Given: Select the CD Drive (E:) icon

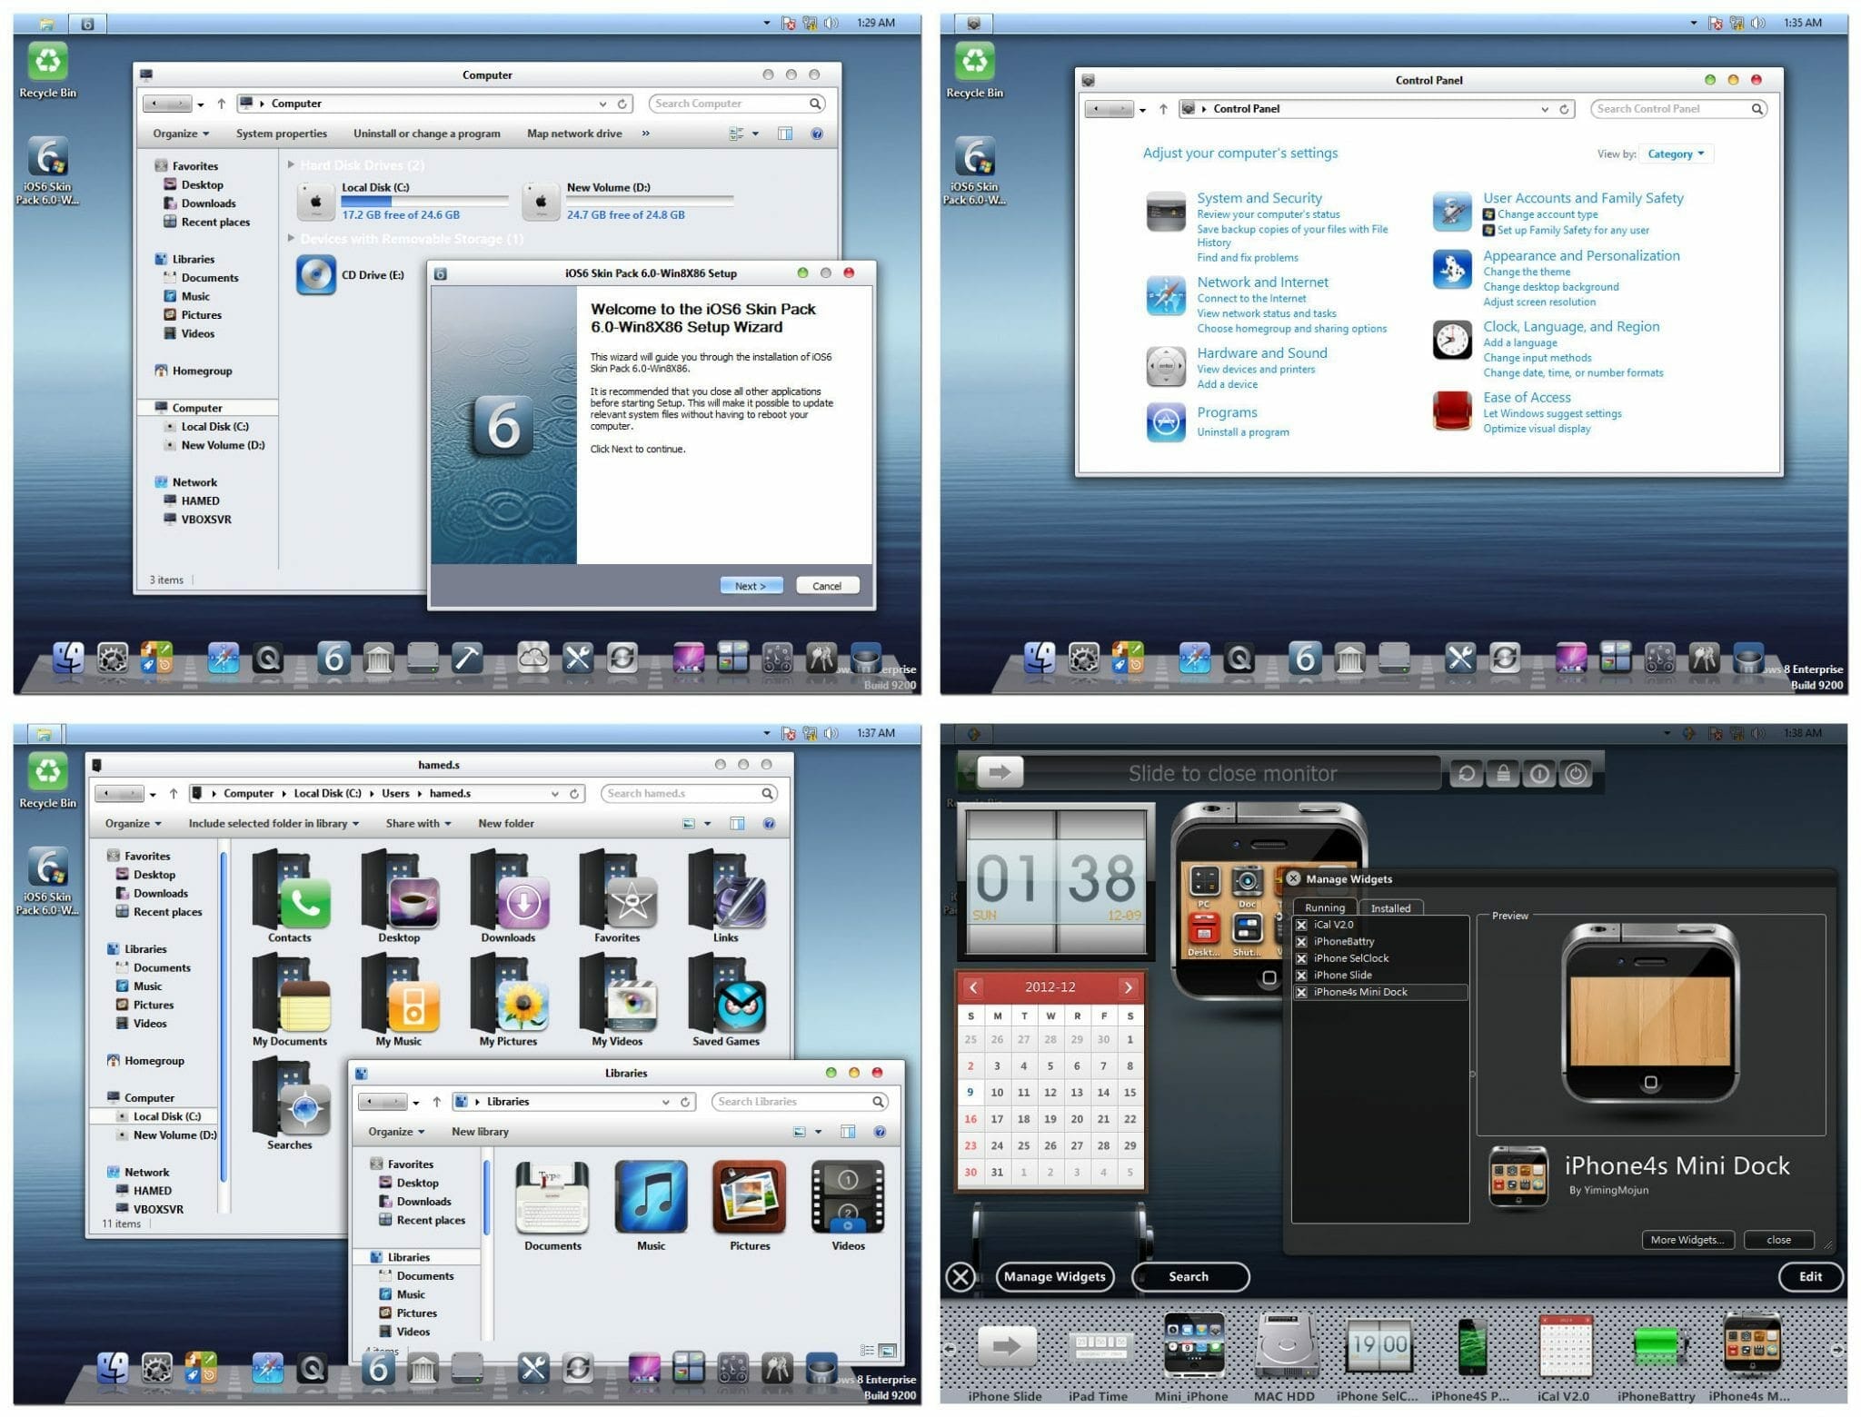Looking at the screenshot, I should 316,274.
